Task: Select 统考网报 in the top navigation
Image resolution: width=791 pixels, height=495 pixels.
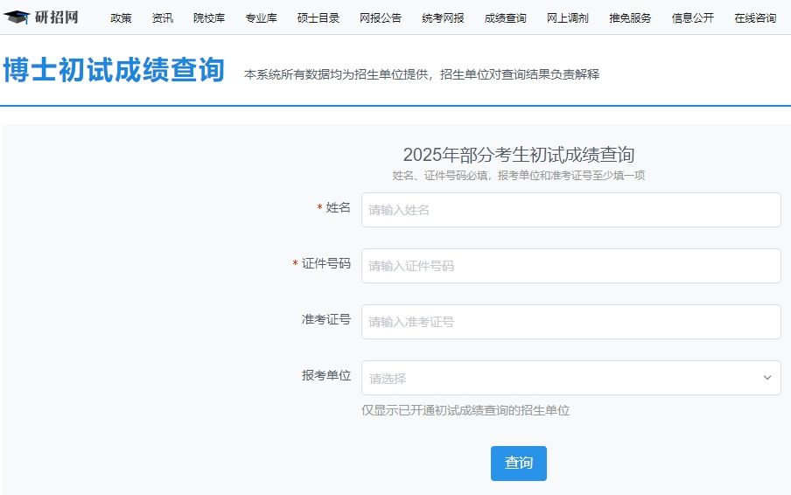Action: (443, 18)
